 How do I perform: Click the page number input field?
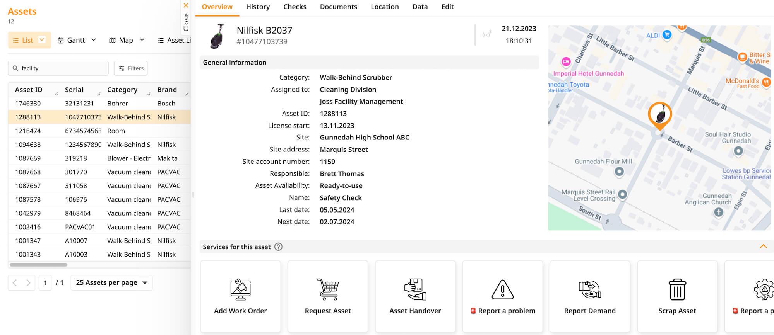[x=45, y=283]
